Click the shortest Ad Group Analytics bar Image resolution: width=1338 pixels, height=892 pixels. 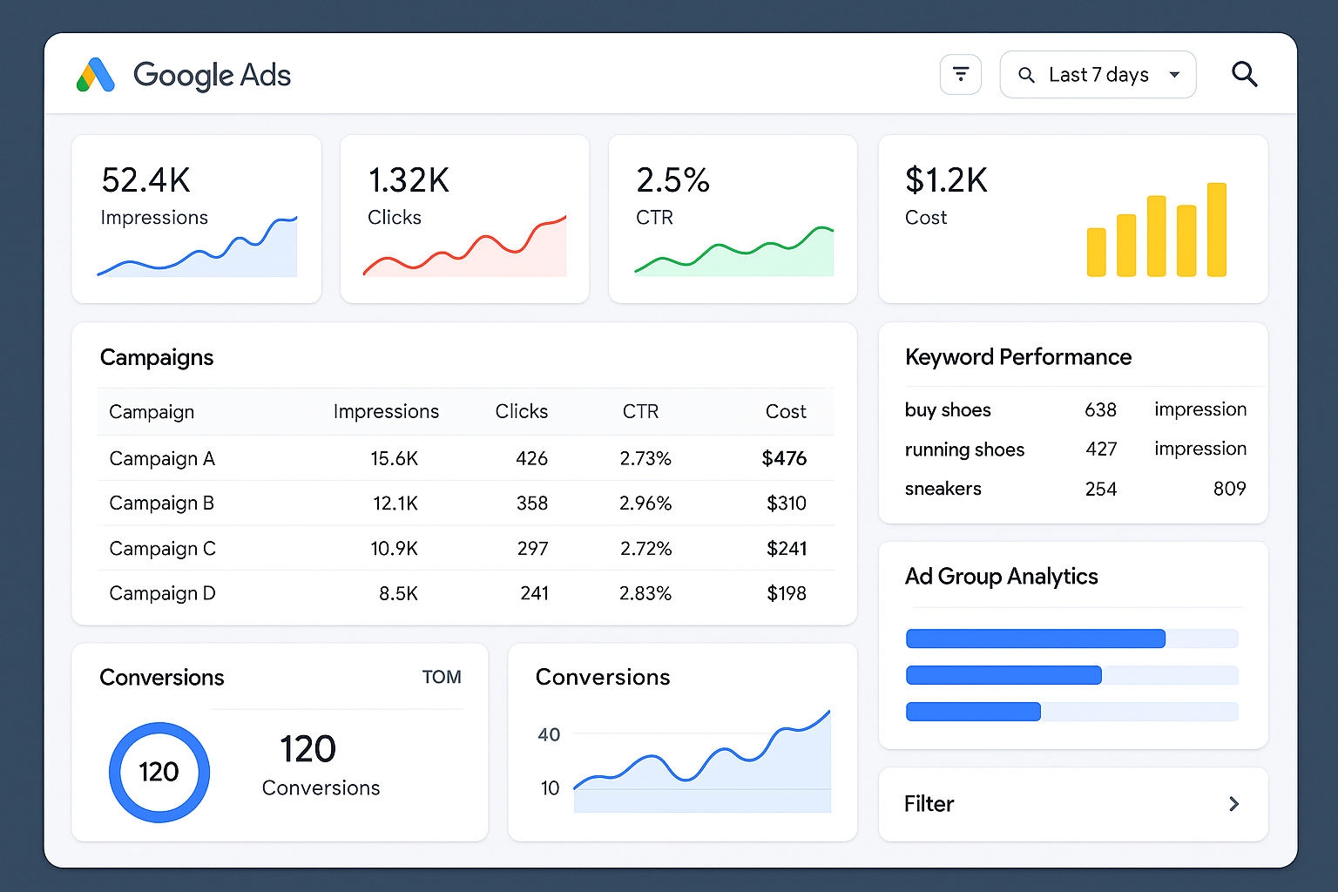973,712
